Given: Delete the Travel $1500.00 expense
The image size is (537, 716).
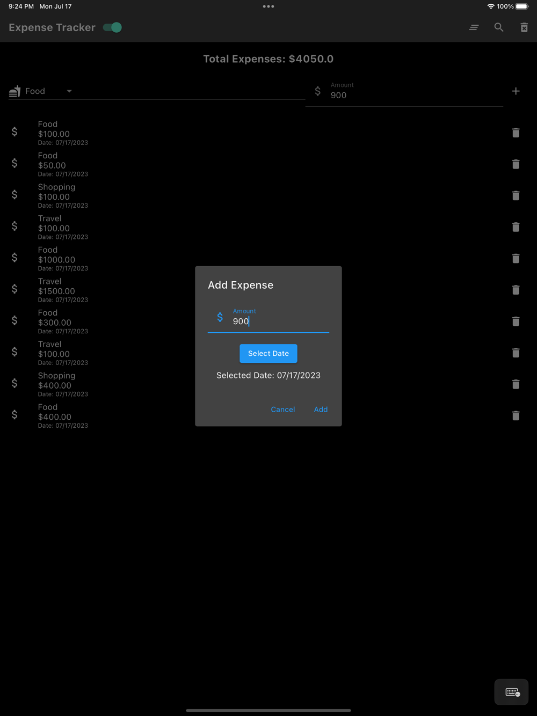Looking at the screenshot, I should (516, 290).
